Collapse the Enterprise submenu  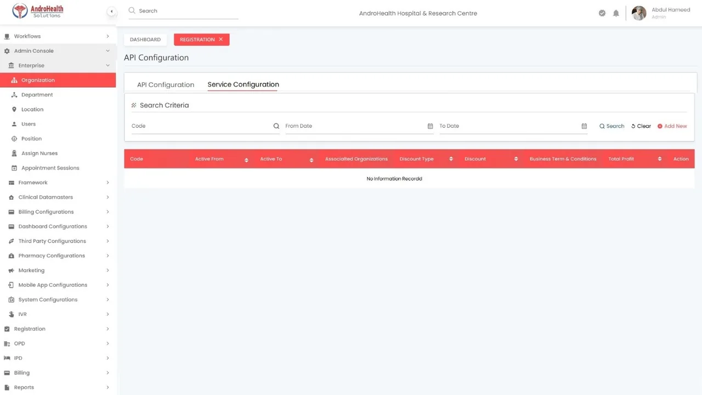point(107,65)
